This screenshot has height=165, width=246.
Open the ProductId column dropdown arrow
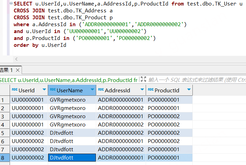189,90
